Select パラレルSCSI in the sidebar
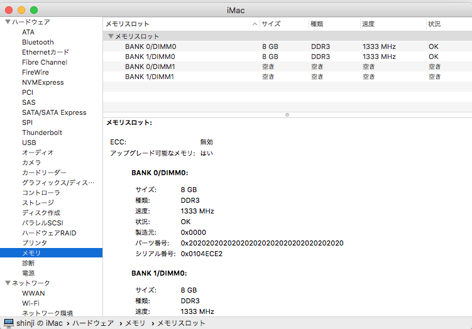 click(43, 223)
